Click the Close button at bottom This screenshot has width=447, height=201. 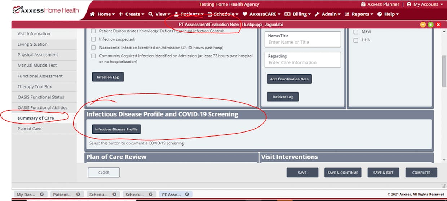click(104, 173)
